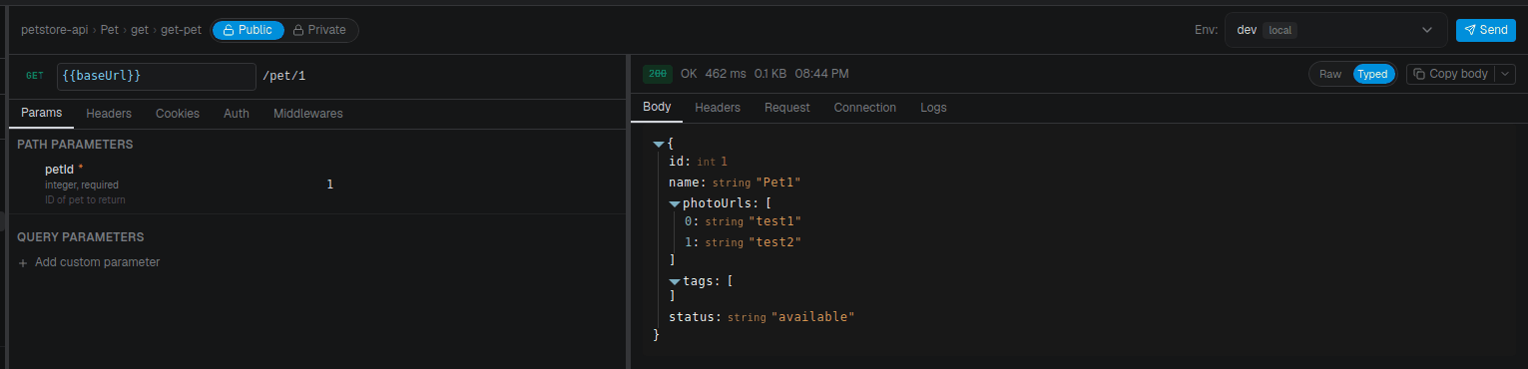Click the get-pet breadcrumb item
The image size is (1528, 369).
tap(181, 30)
